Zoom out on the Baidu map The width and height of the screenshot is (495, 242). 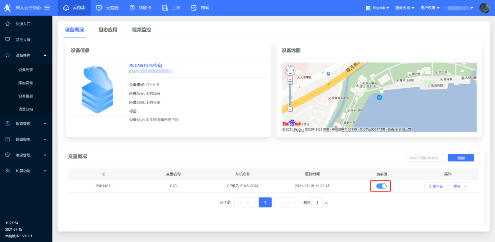coord(290,109)
